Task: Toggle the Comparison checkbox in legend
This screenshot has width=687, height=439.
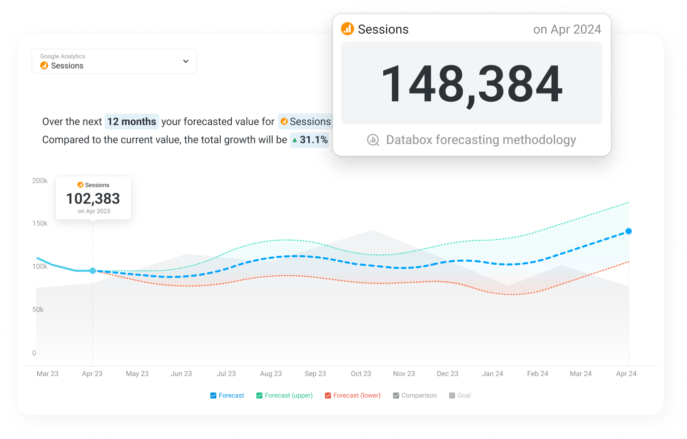Action: pyautogui.click(x=396, y=396)
